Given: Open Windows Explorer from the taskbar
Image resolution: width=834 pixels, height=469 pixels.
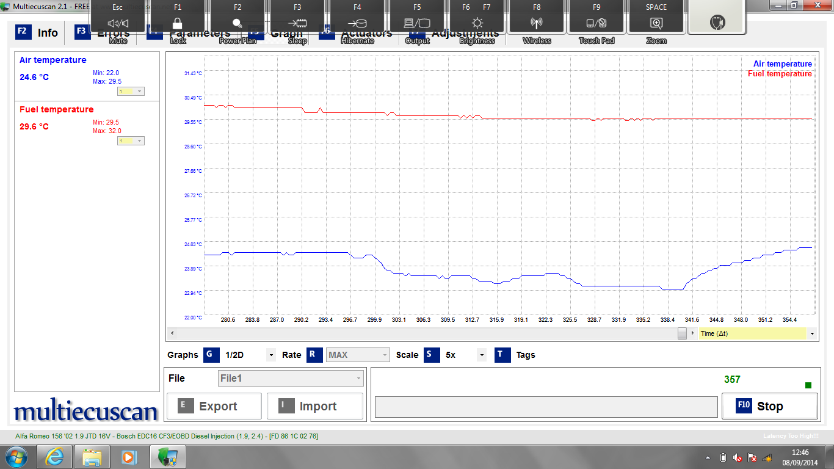Looking at the screenshot, I should pos(92,457).
